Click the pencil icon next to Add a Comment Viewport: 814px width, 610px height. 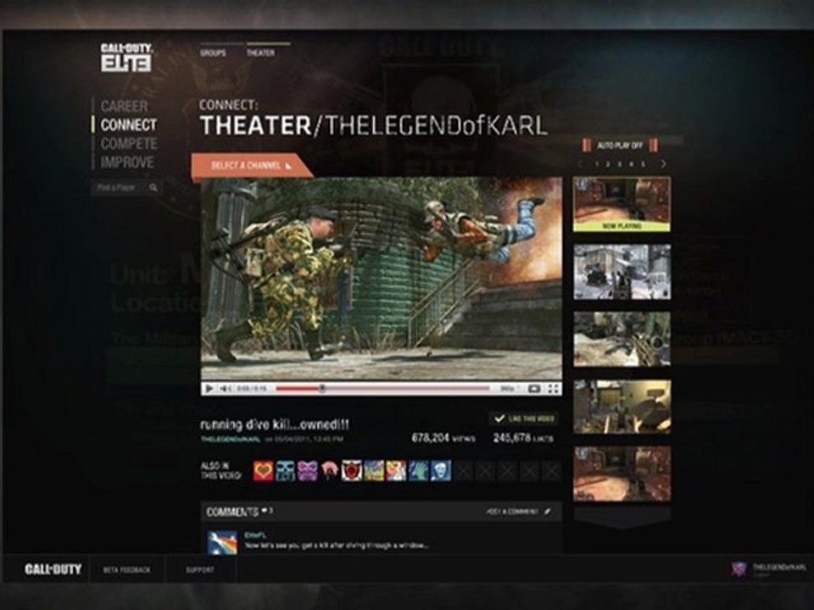(547, 512)
